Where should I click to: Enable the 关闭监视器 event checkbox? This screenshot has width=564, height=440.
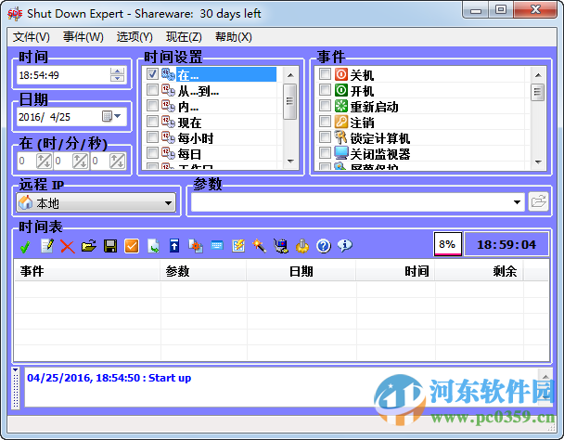pyautogui.click(x=325, y=152)
